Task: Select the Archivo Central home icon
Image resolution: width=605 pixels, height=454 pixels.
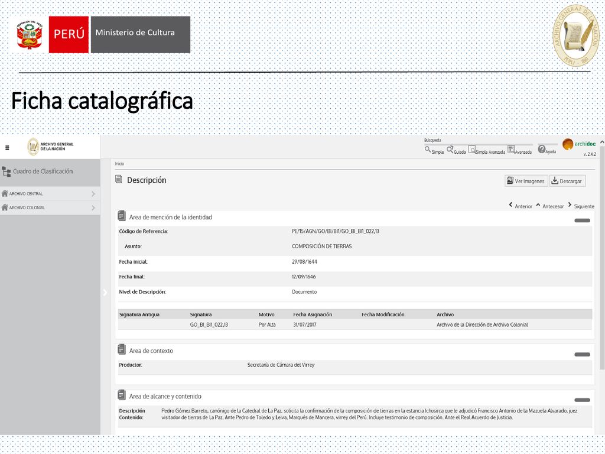Action: click(5, 193)
